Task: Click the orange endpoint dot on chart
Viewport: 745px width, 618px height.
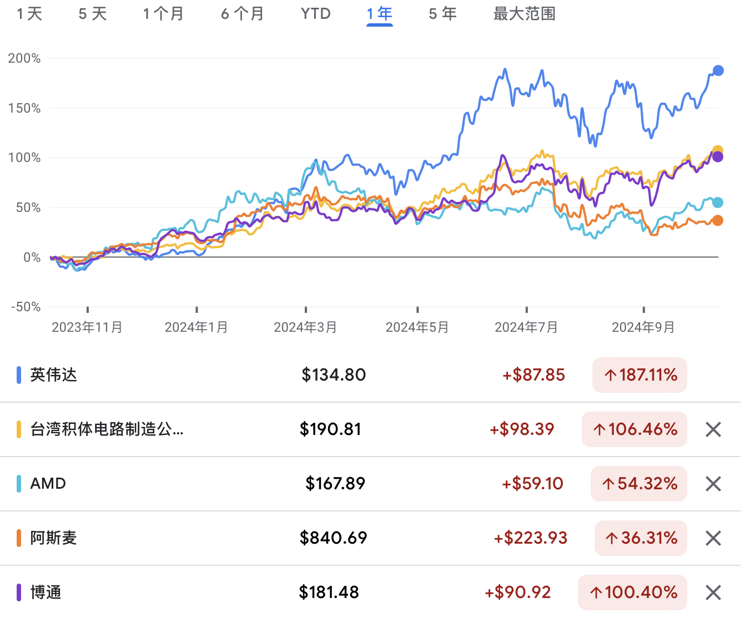Action: (x=718, y=220)
